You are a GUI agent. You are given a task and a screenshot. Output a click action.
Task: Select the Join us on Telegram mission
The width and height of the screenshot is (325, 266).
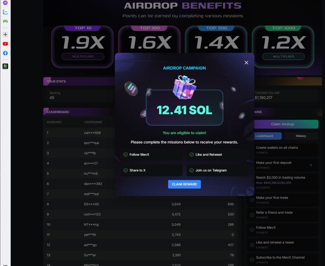coord(217,170)
